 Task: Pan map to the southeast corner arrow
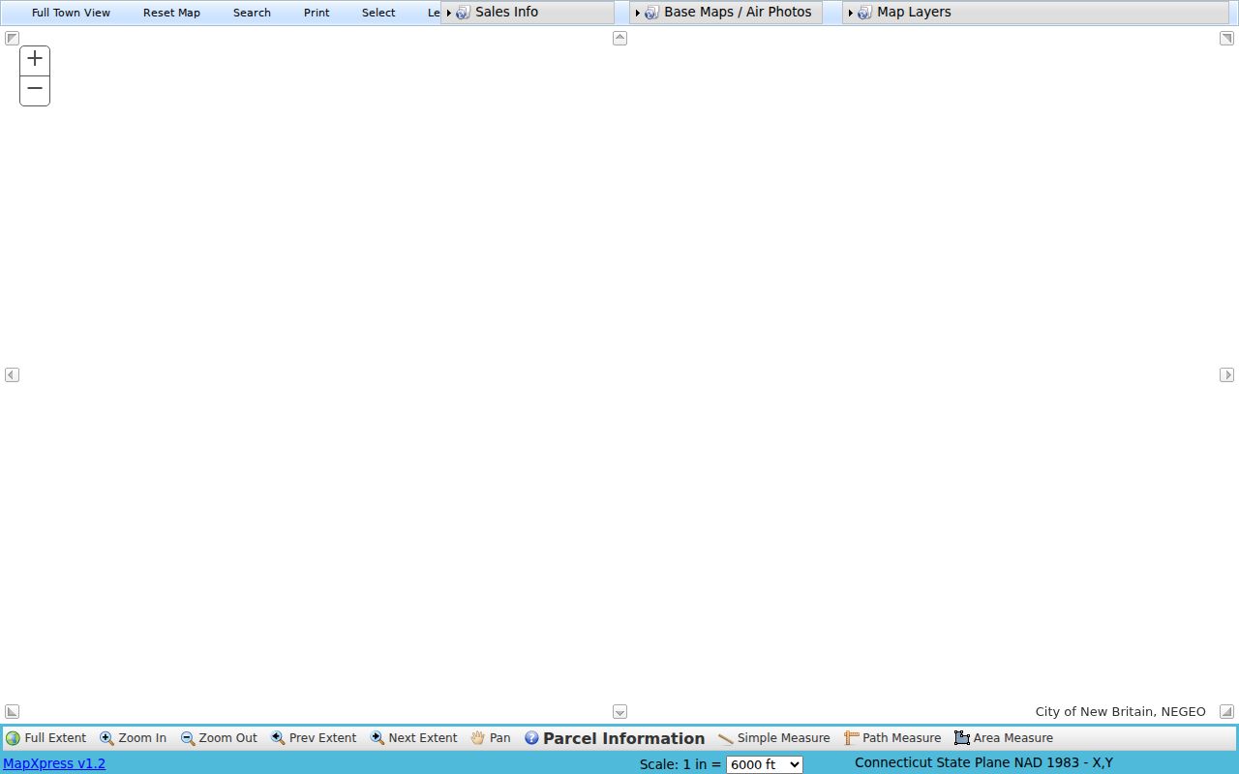(1226, 711)
